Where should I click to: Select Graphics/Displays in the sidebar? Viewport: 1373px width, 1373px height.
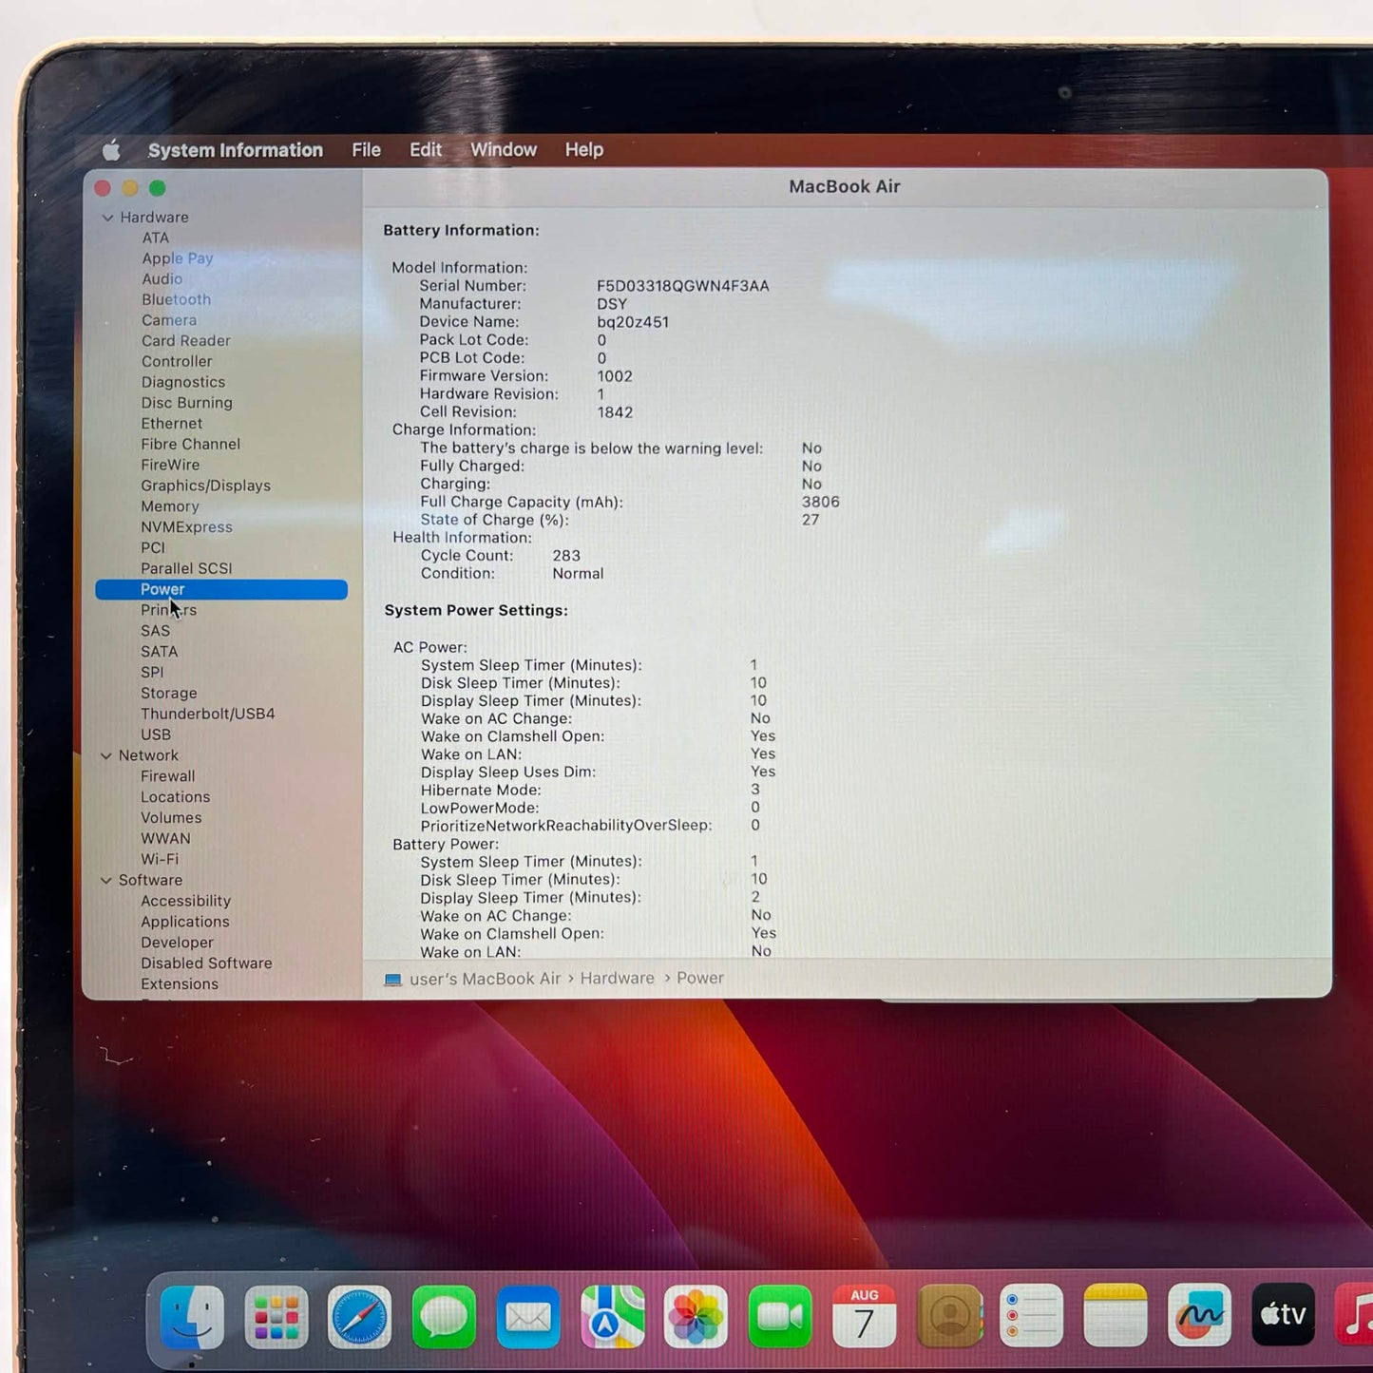(x=206, y=486)
